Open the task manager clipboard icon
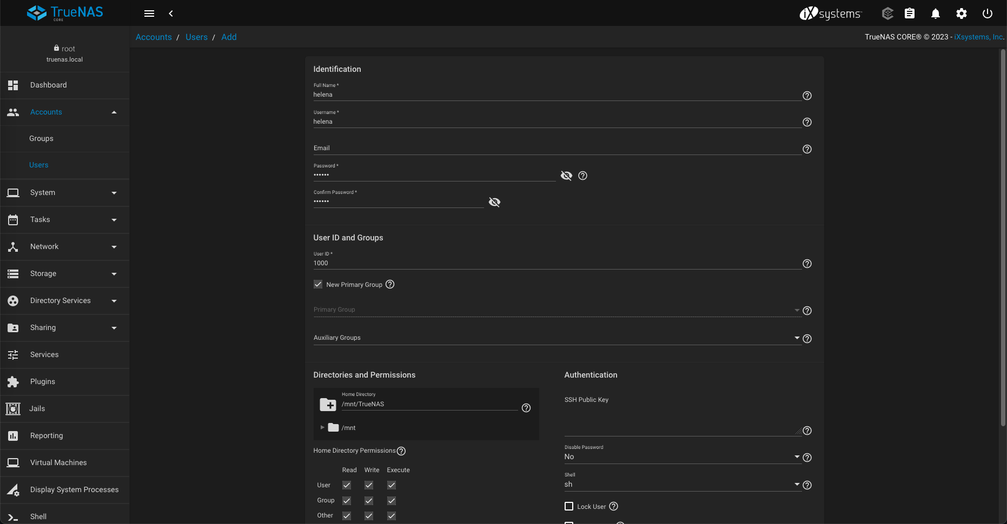This screenshot has width=1007, height=524. 910,14
